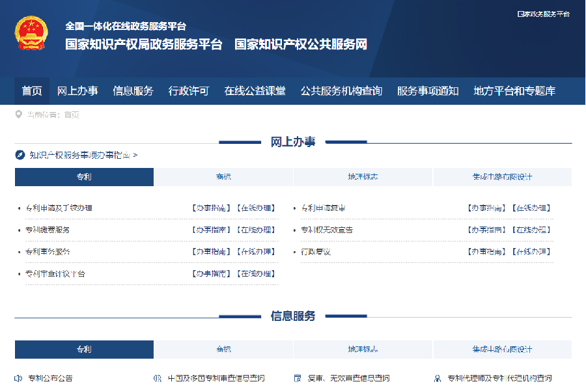Click the compass icon beside 知识产权服务事项办事指南
Screen dimensions: 586x386
pos(20,155)
